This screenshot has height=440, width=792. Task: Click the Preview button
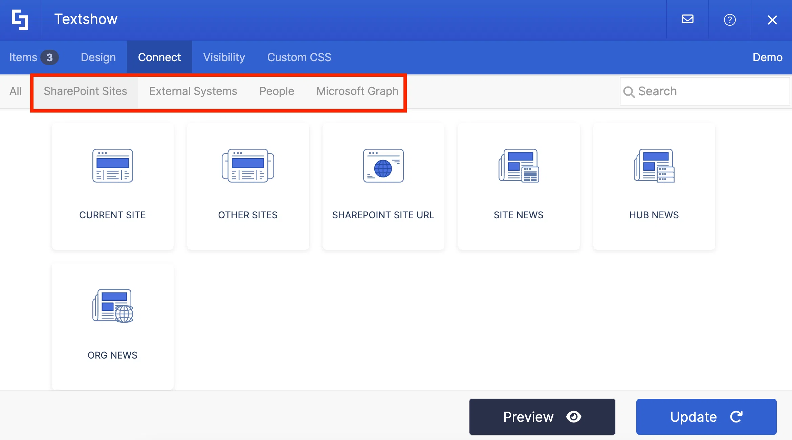click(542, 417)
